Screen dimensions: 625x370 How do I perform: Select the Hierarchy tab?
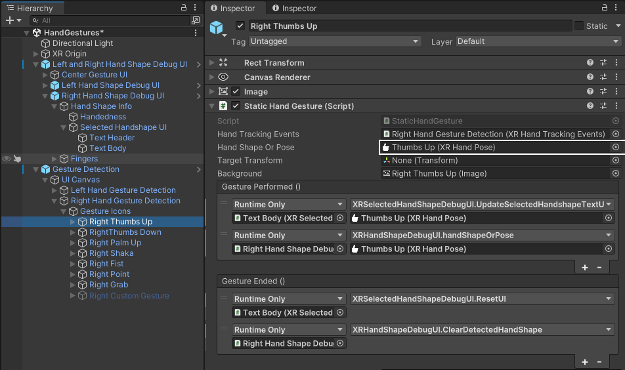point(30,9)
